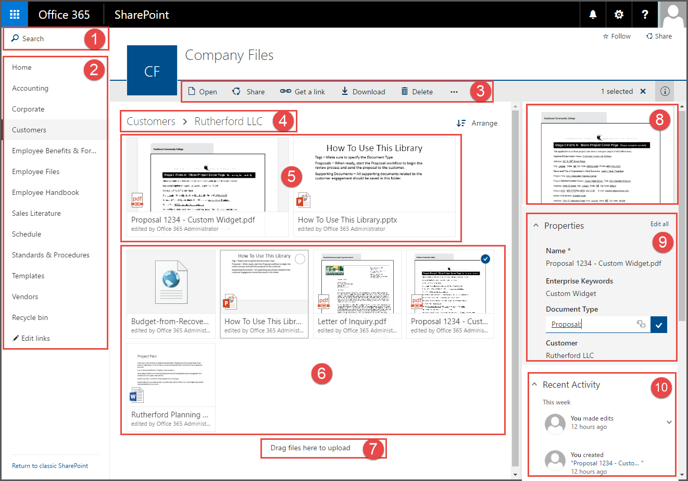Clear the selection with the X icon
Image resolution: width=688 pixels, height=481 pixels.
click(643, 91)
